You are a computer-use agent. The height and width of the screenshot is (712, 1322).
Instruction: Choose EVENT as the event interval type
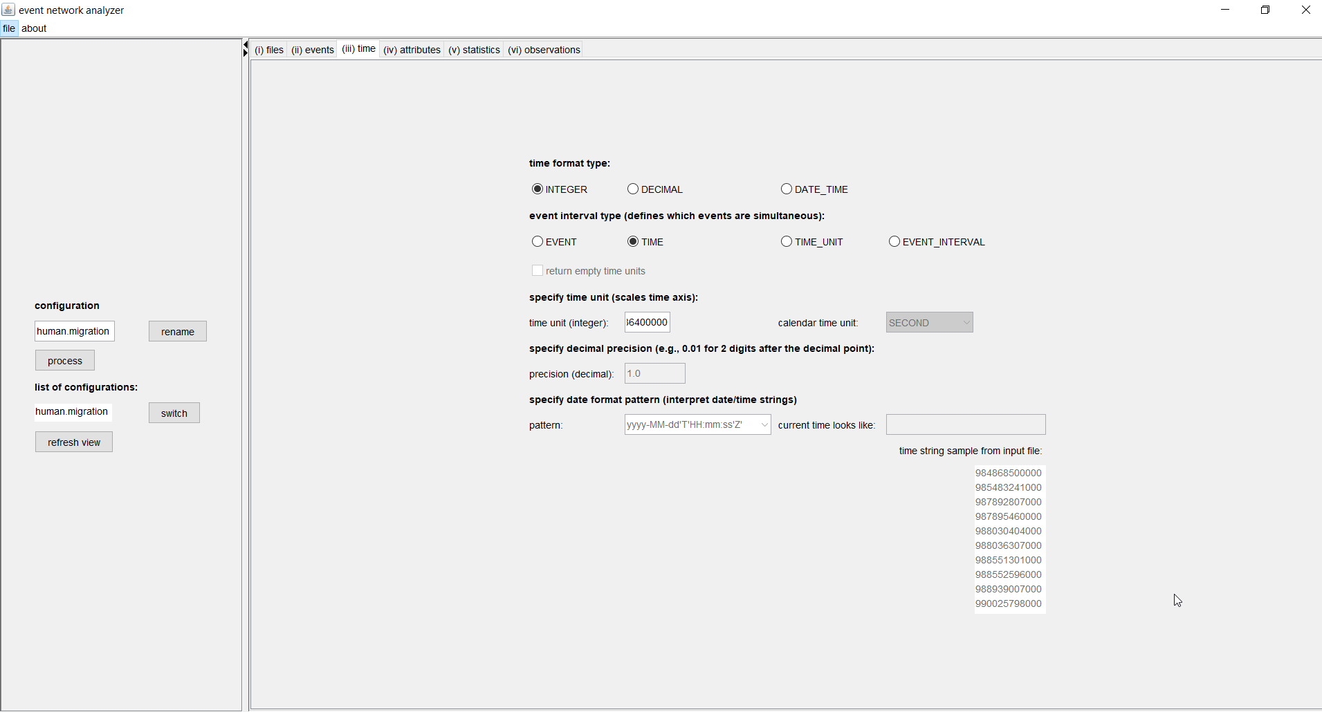tap(537, 242)
